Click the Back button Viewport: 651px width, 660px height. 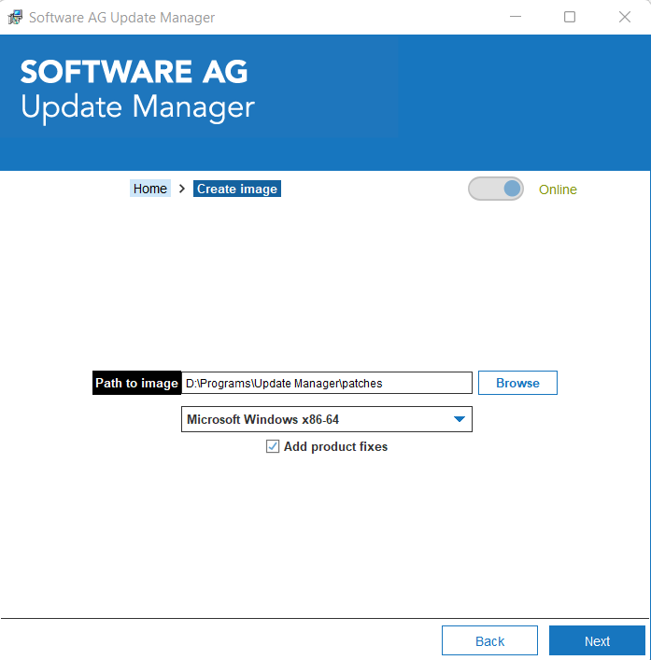click(489, 640)
